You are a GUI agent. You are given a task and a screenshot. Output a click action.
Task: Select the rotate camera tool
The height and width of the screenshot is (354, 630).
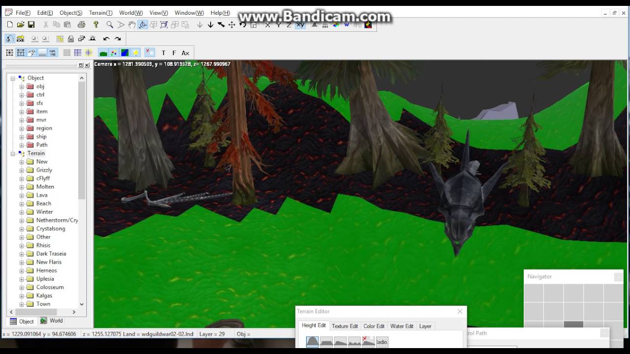pos(143,25)
